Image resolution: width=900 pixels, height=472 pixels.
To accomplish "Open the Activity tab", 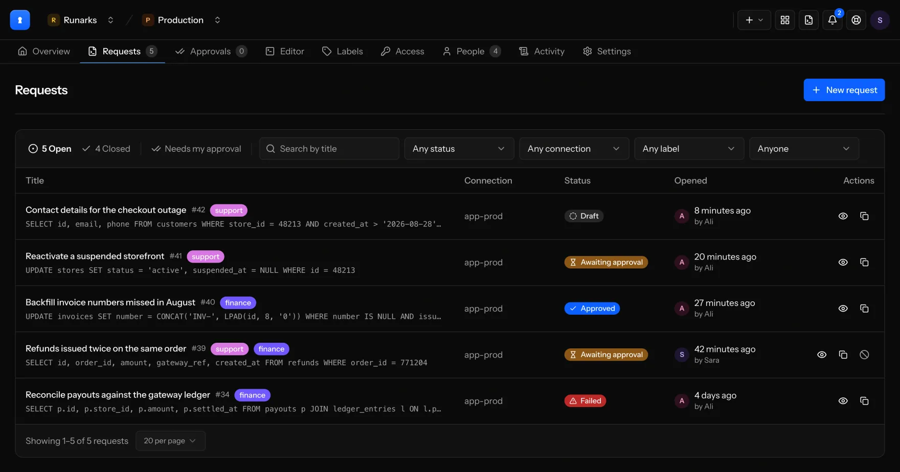I will (542, 51).
